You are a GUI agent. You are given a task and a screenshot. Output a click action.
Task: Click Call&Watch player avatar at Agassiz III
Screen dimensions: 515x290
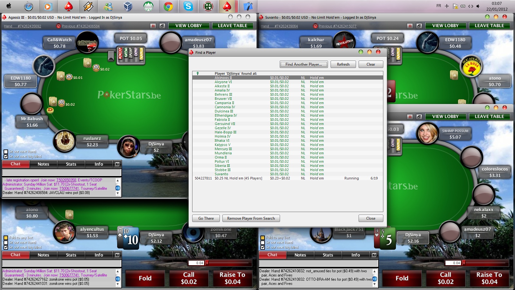tap(87, 43)
